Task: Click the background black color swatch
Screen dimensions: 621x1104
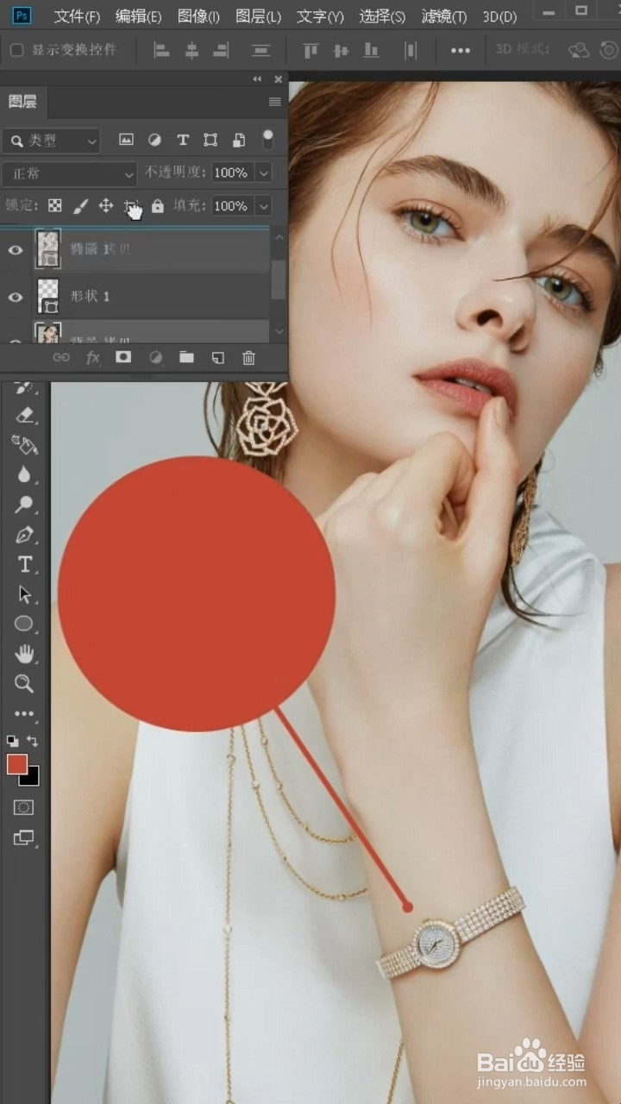Action: click(33, 778)
